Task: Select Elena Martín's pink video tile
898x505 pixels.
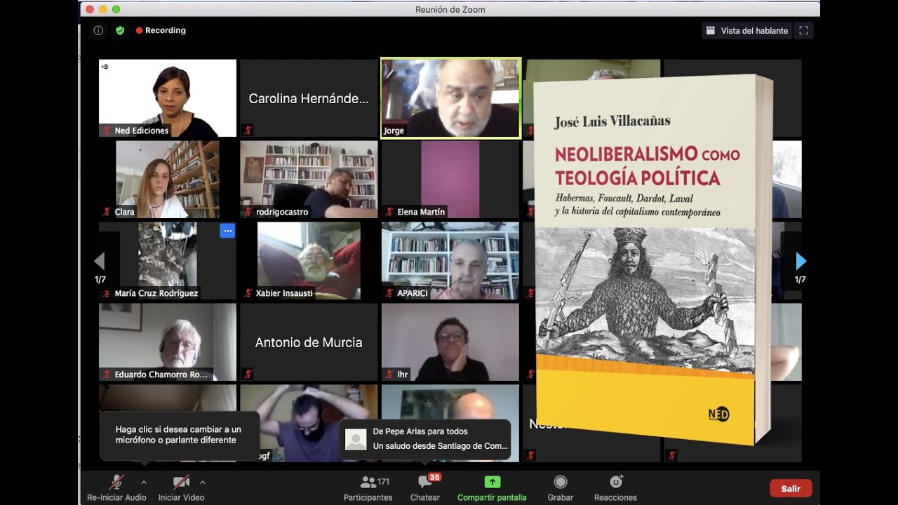Action: pyautogui.click(x=450, y=180)
